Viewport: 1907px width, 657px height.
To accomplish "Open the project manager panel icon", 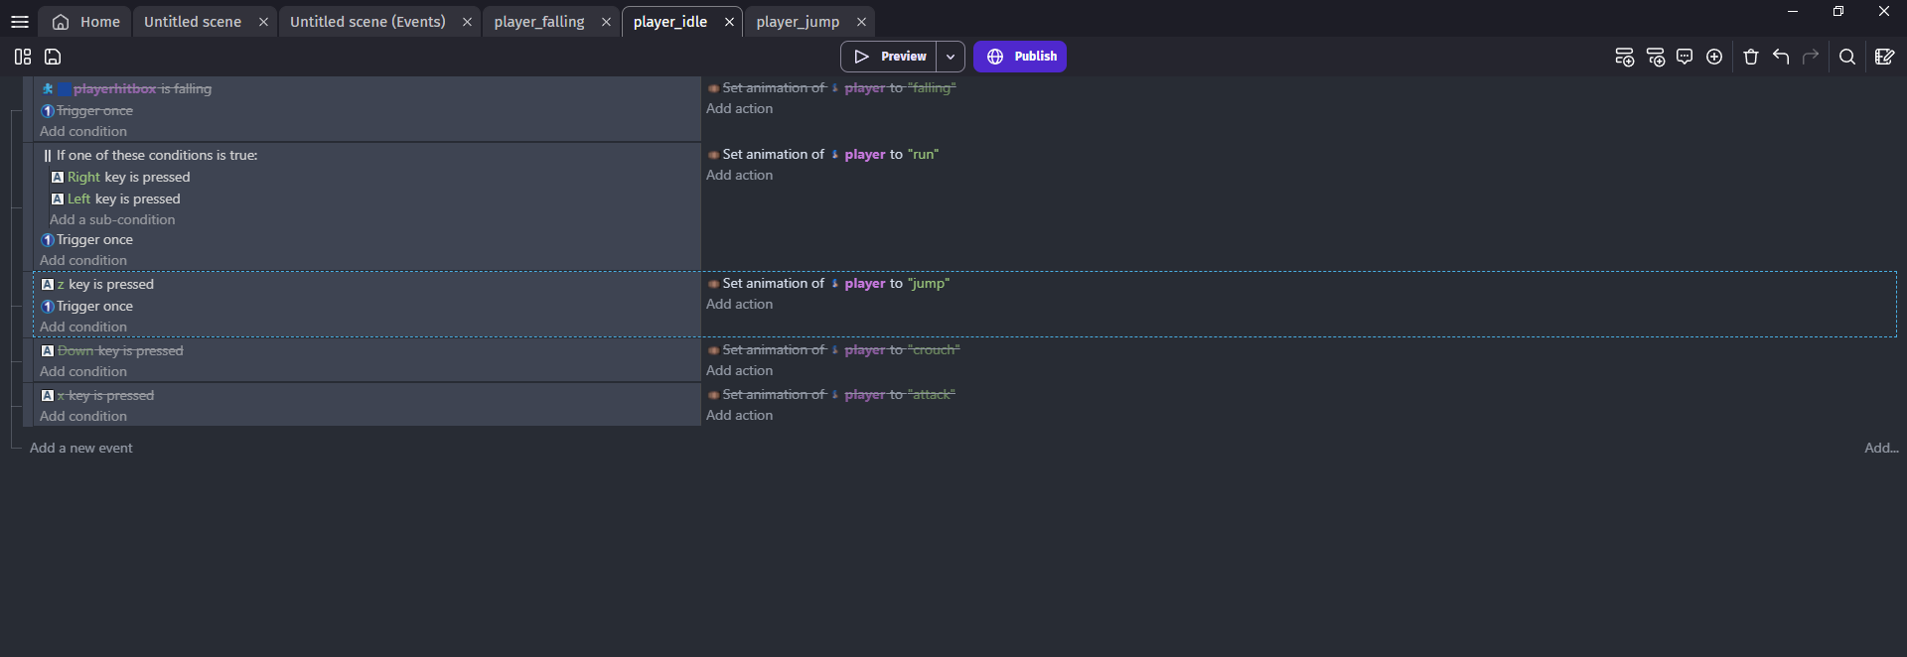I will click(x=23, y=57).
